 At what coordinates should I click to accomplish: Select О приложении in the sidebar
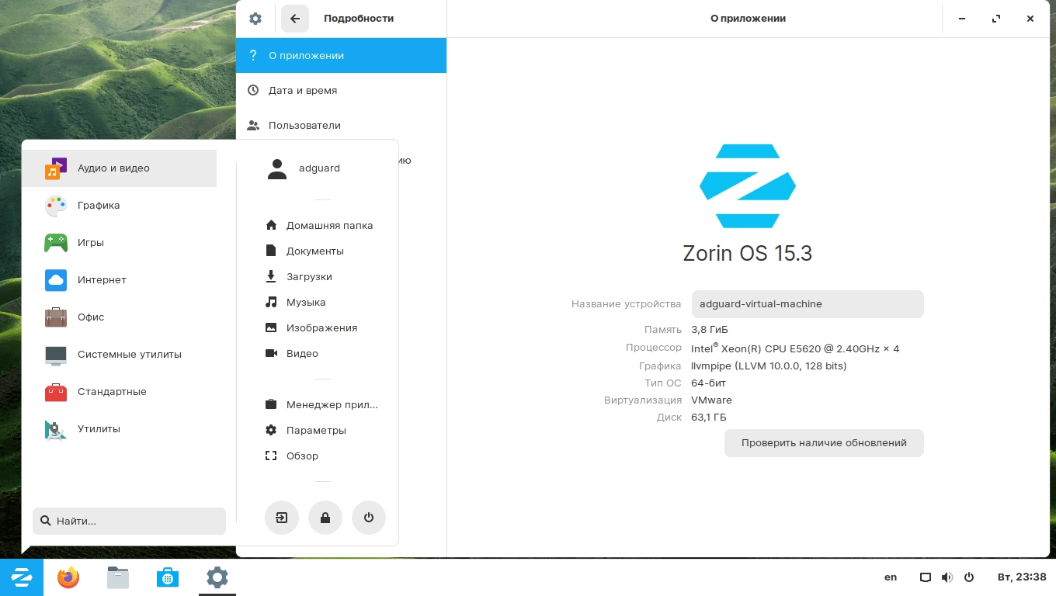click(x=342, y=56)
